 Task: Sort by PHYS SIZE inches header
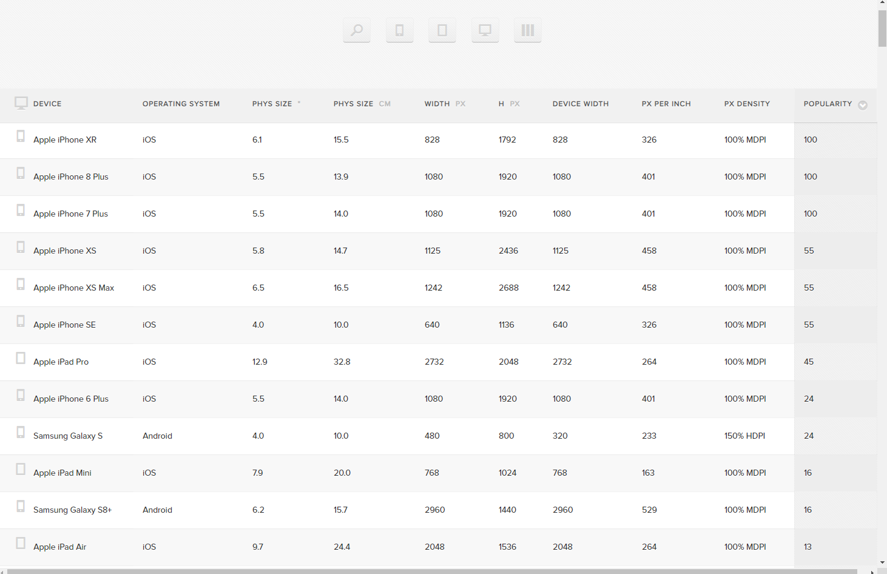pyautogui.click(x=277, y=104)
